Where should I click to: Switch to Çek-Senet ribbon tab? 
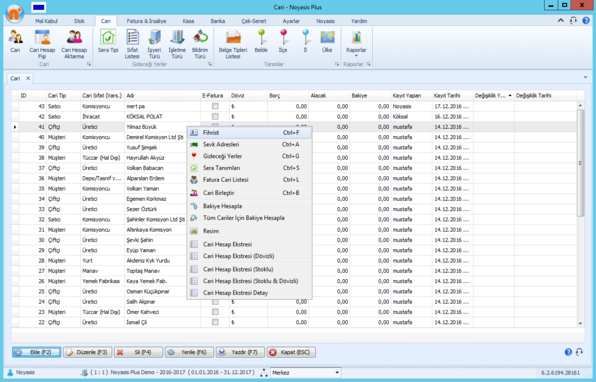(x=254, y=21)
